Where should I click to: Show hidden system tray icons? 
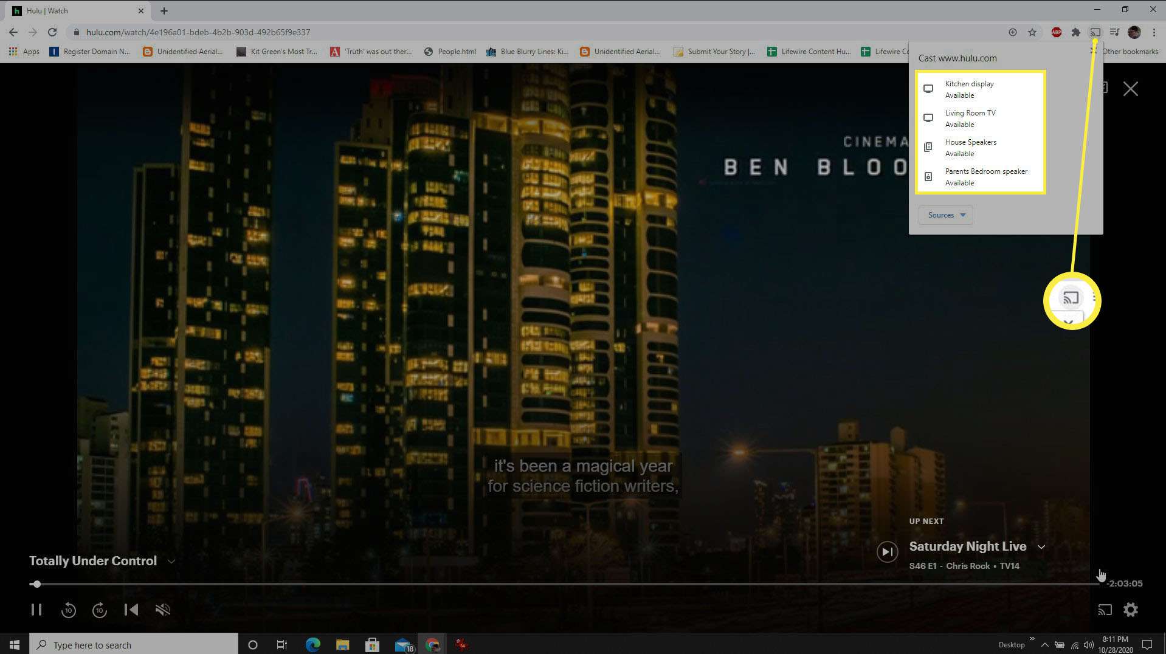point(1044,644)
